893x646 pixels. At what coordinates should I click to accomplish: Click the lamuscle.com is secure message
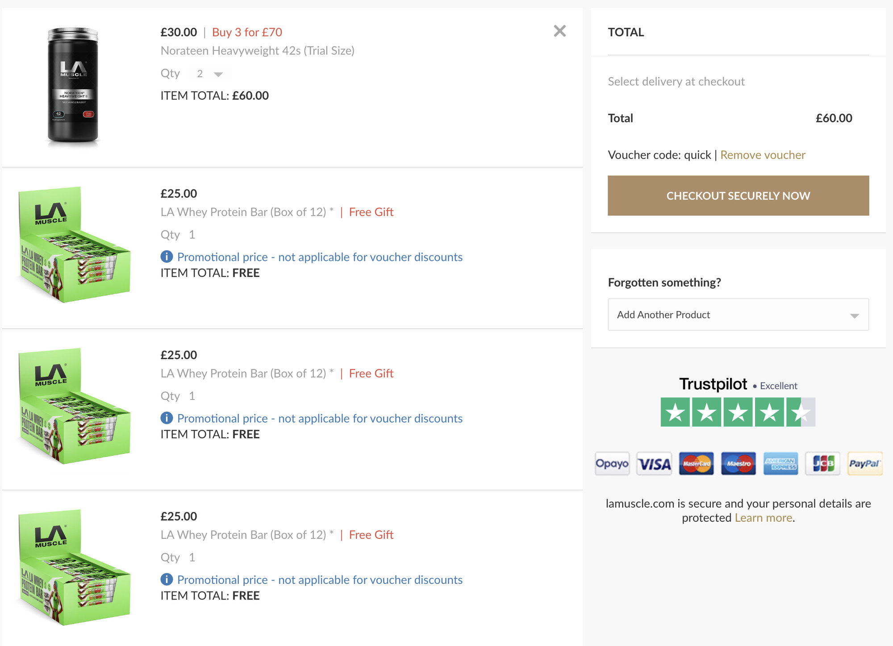point(738,511)
